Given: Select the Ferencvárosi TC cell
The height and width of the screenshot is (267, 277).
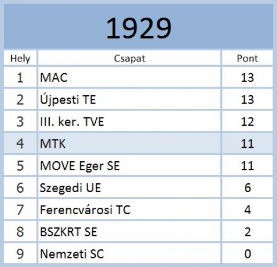Looking at the screenshot, I should (129, 209).
